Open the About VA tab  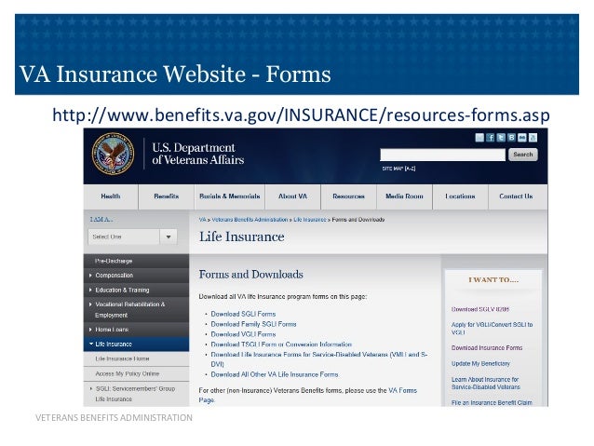click(x=293, y=196)
